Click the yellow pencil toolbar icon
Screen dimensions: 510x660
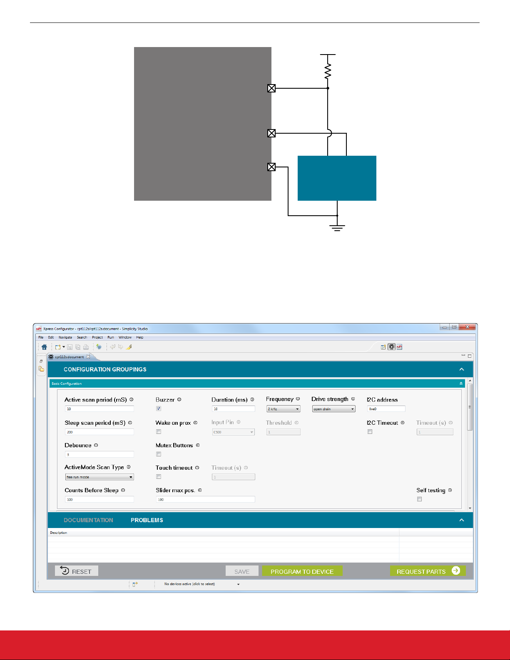tap(129, 347)
